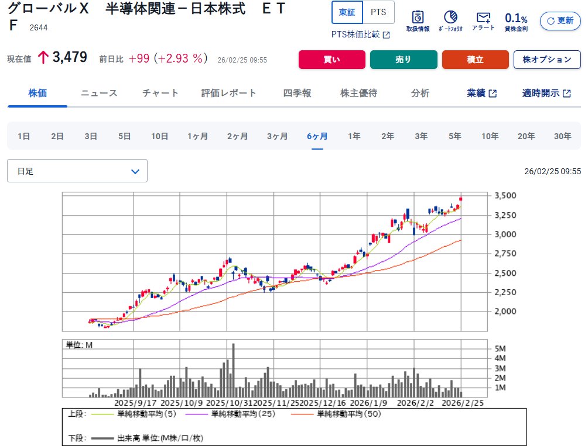Click the latest candlestick on the price chart
The image size is (588, 446).
coord(461,199)
